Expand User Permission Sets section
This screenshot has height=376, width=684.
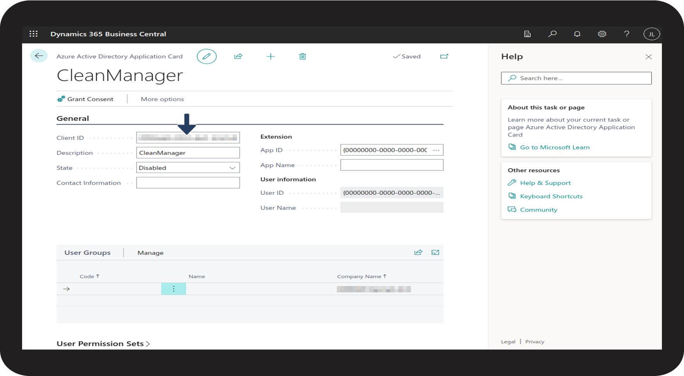(x=103, y=343)
